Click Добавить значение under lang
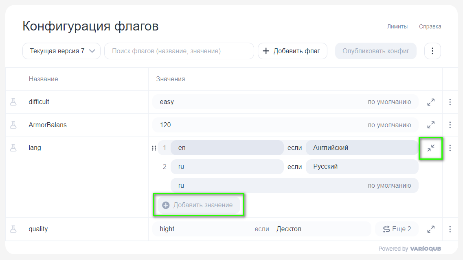 (x=199, y=205)
